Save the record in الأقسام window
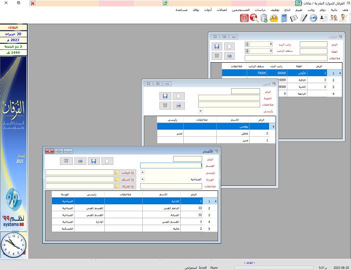 (x=93, y=161)
